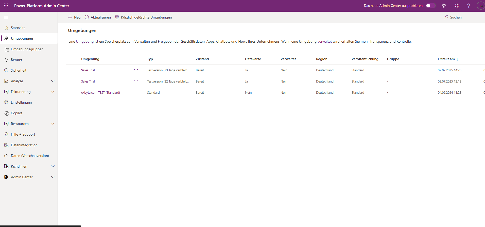The height and width of the screenshot is (227, 485).
Task: Expand the Admin Center section chevron
Action: pos(53,177)
